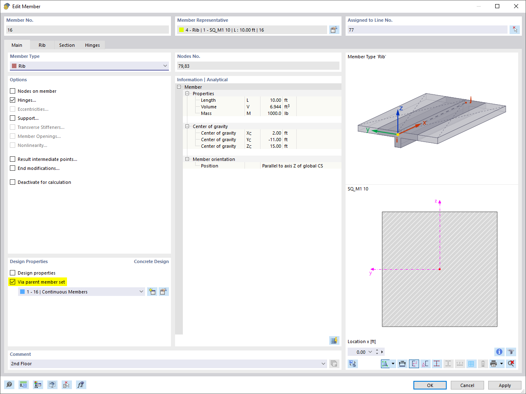526x394 pixels.
Task: Edit the member representative via its icon
Action: point(334,30)
